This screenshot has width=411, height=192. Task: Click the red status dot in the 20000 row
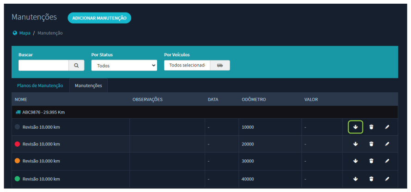click(x=18, y=144)
